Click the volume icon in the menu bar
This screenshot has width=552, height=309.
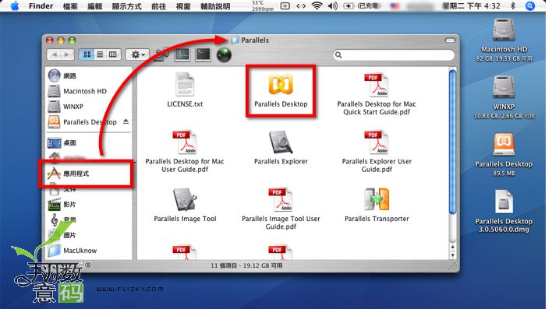pos(333,5)
